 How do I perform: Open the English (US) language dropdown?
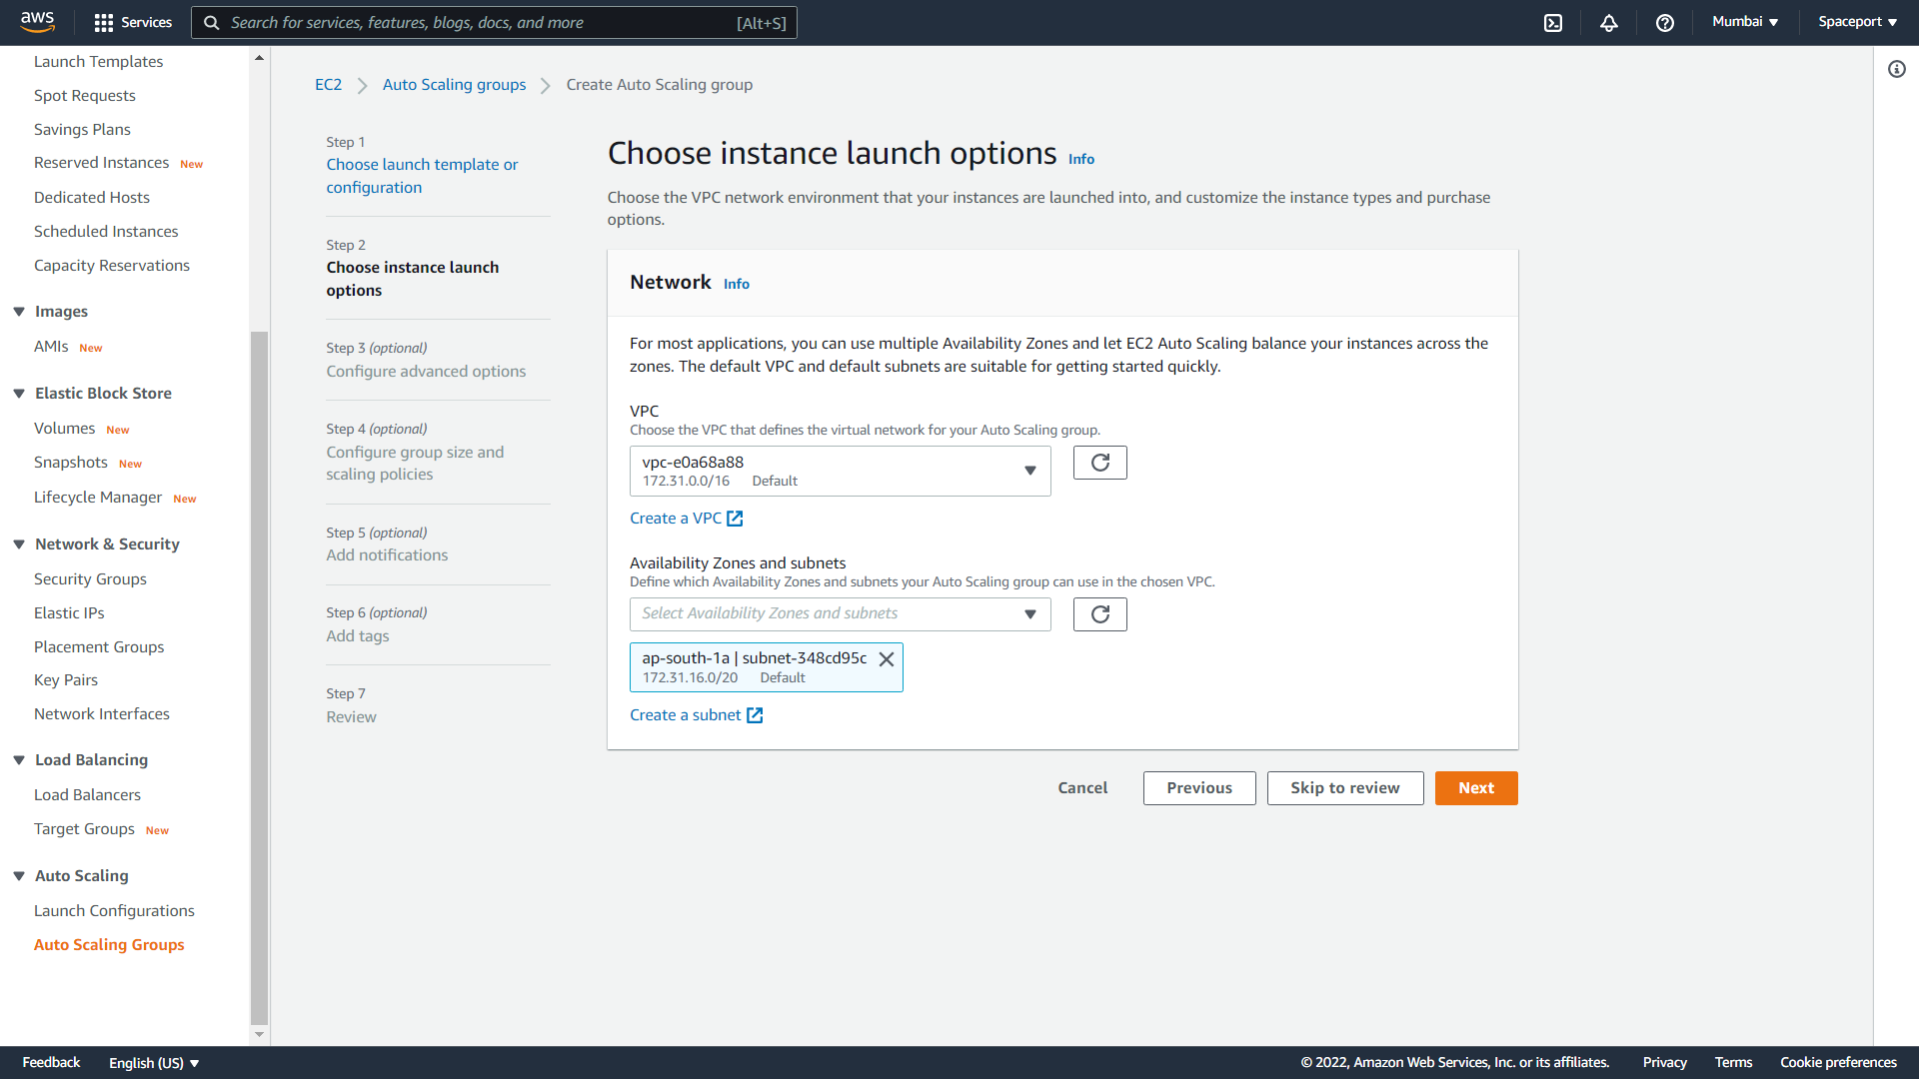pos(154,1063)
